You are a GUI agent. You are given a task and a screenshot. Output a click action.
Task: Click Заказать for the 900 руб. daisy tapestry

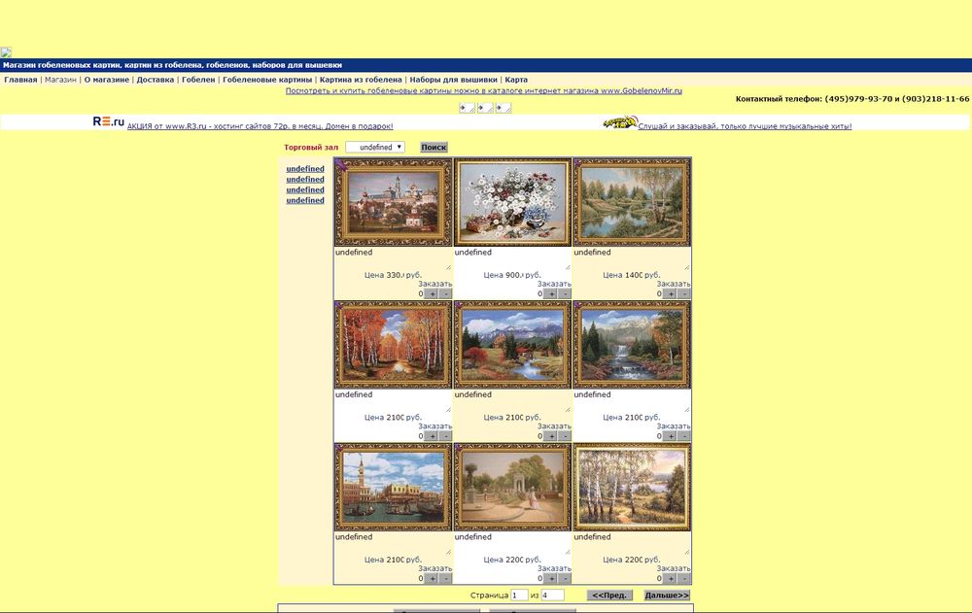(x=554, y=284)
